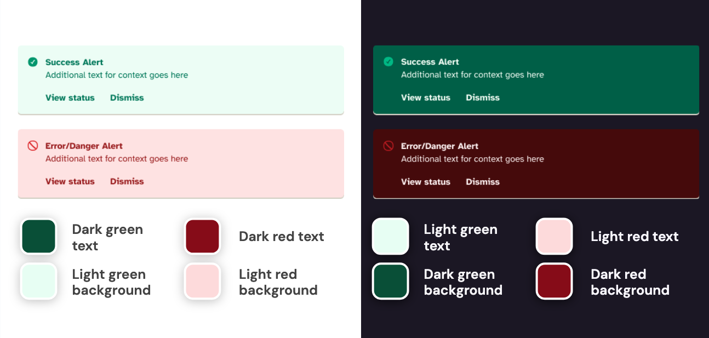
Task: Select the Dark green text swatch
Action: coord(38,236)
